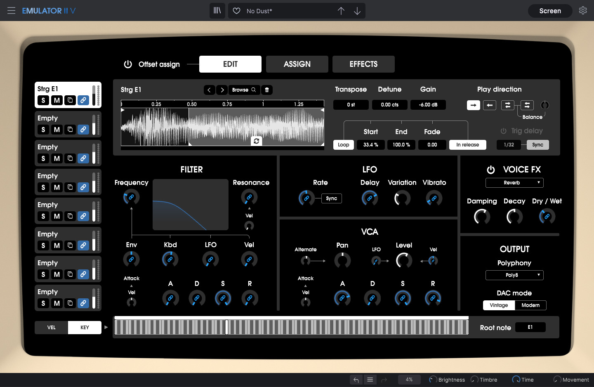Viewport: 594px width, 387px height.
Task: Open history list icon in bottom bar
Action: tap(370, 380)
